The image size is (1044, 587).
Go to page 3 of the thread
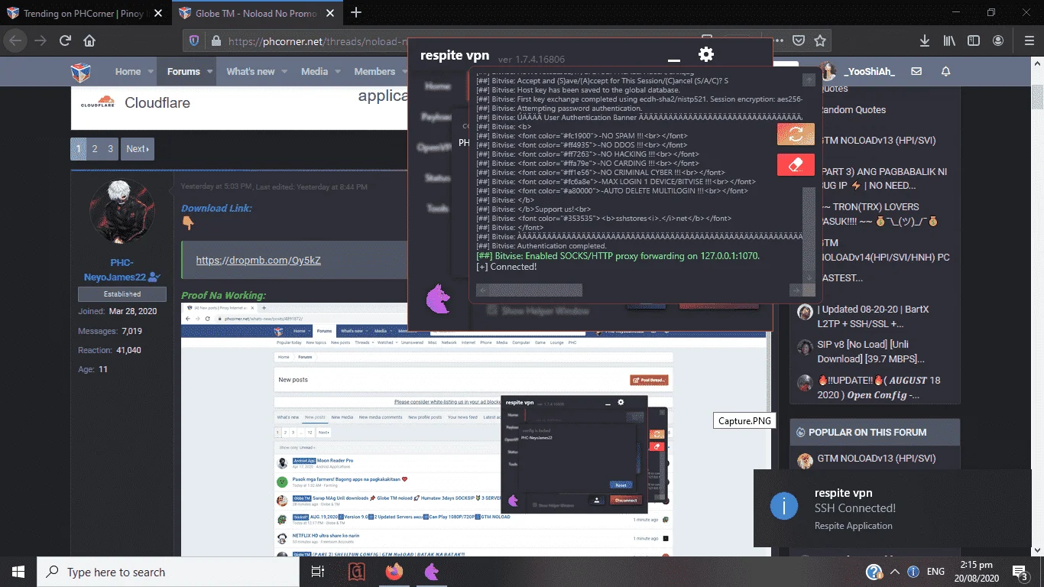(x=111, y=149)
